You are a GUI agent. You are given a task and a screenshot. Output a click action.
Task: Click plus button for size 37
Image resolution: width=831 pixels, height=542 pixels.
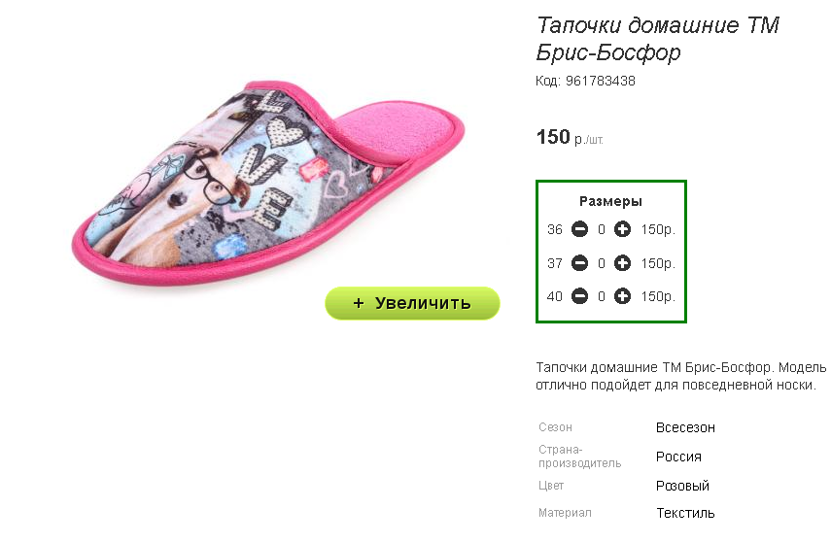click(x=623, y=263)
